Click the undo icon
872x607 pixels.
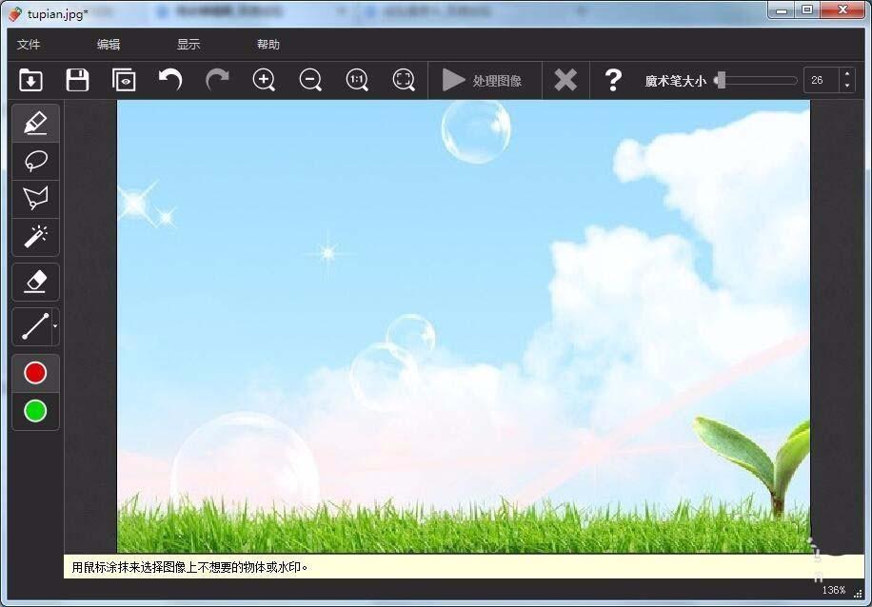[x=170, y=80]
